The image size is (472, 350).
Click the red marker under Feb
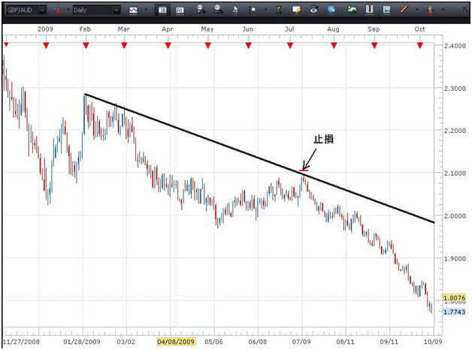coord(86,46)
